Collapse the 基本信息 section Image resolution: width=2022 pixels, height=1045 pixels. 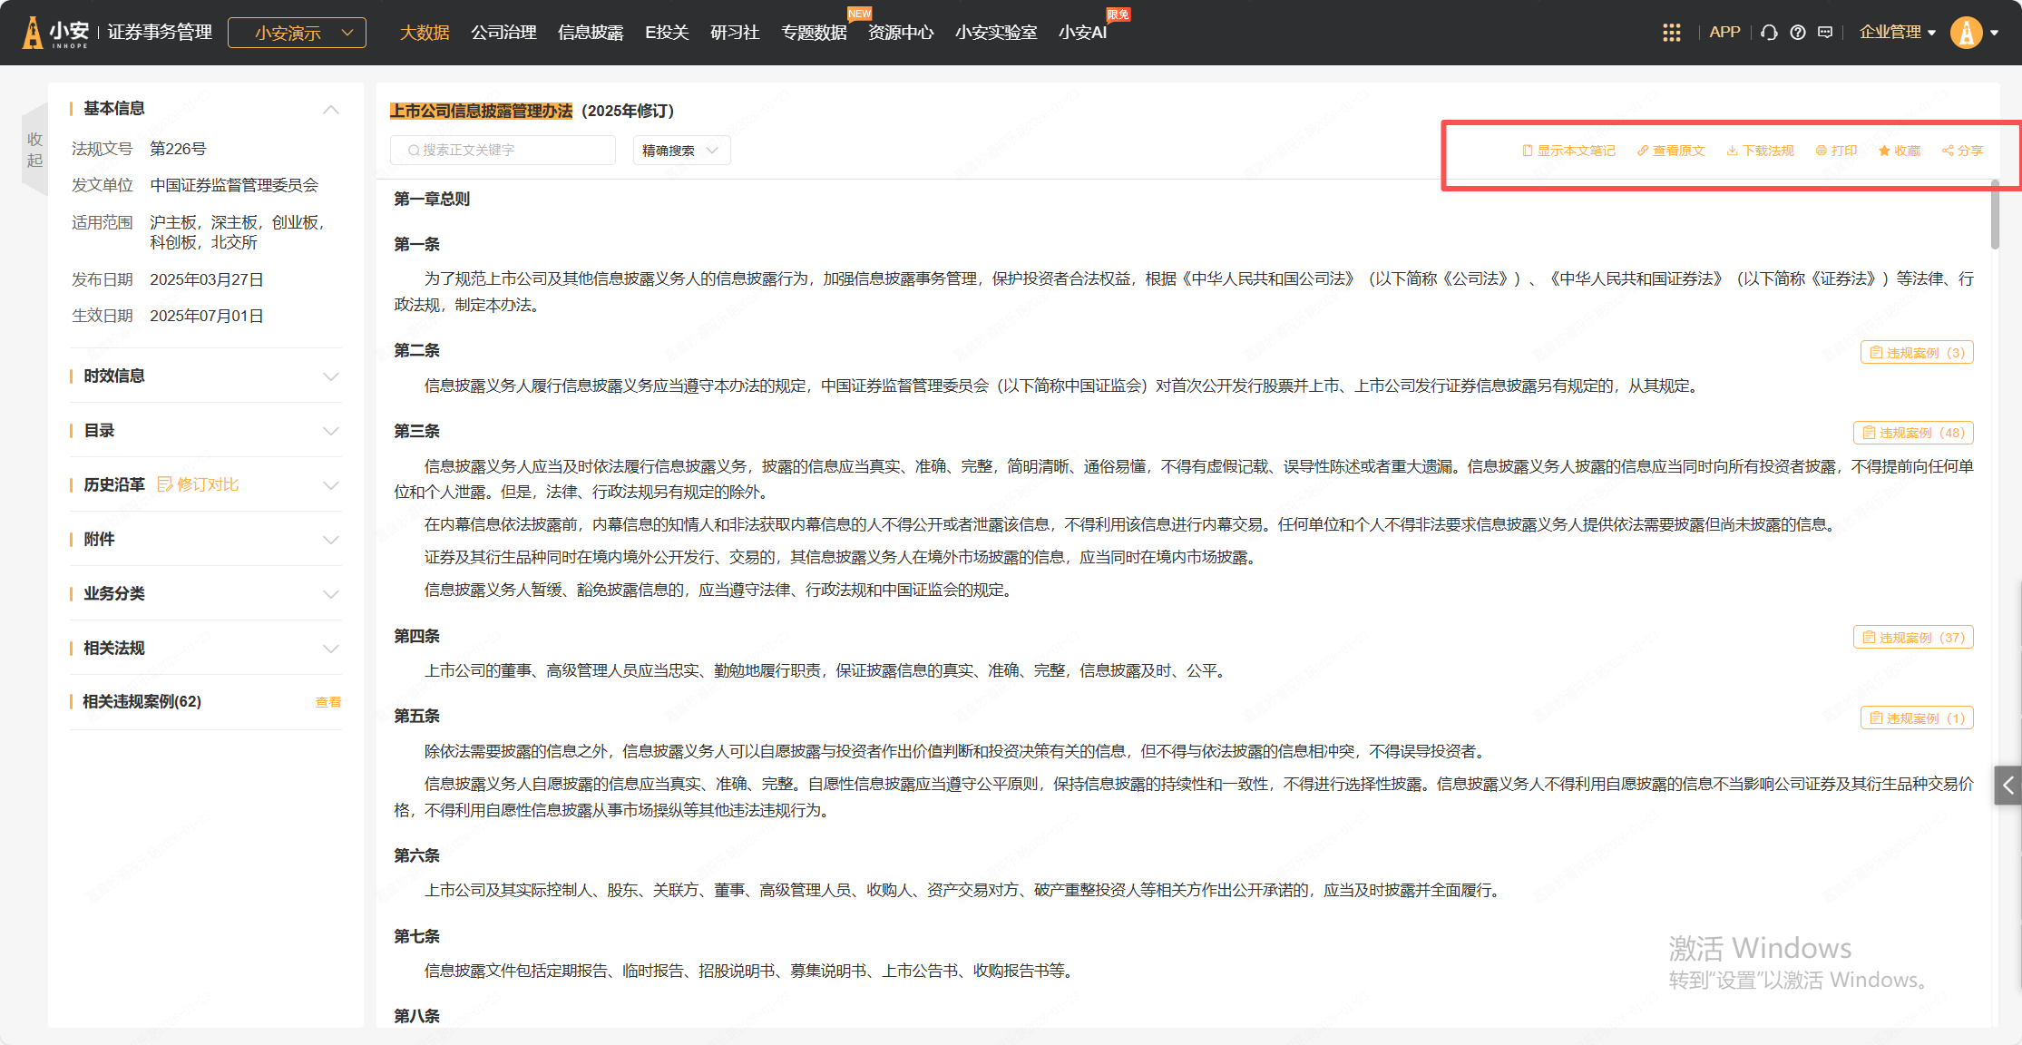pyautogui.click(x=330, y=109)
